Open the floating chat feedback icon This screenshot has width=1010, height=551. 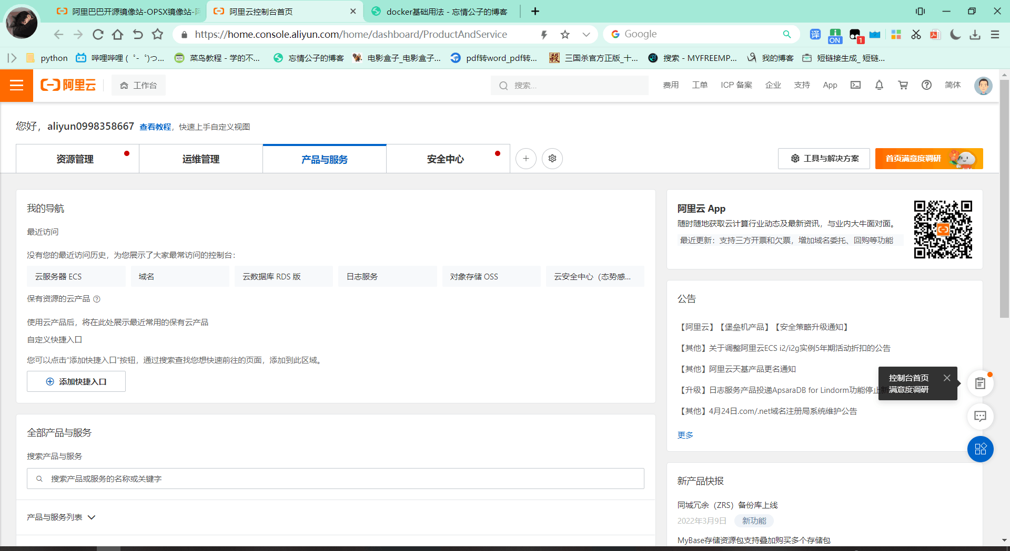pos(980,417)
